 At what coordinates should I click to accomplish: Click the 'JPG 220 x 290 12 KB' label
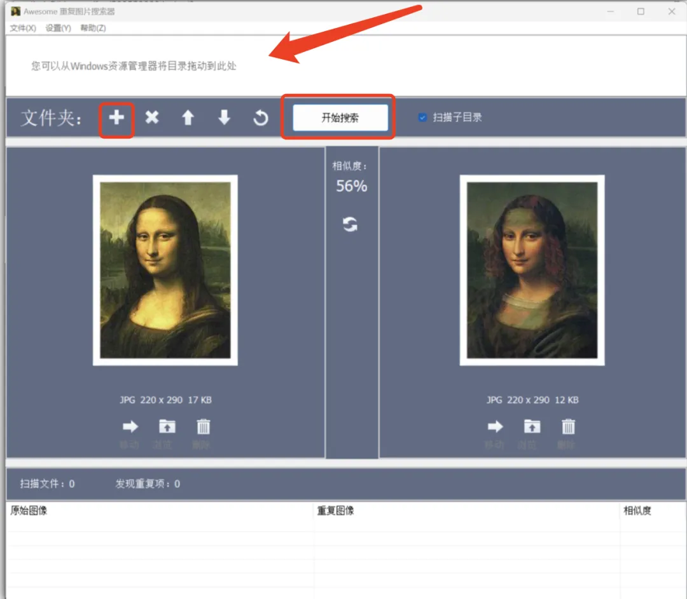[x=532, y=400]
